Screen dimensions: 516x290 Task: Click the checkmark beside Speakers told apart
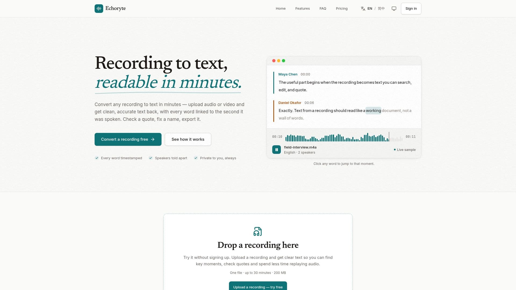[151, 158]
